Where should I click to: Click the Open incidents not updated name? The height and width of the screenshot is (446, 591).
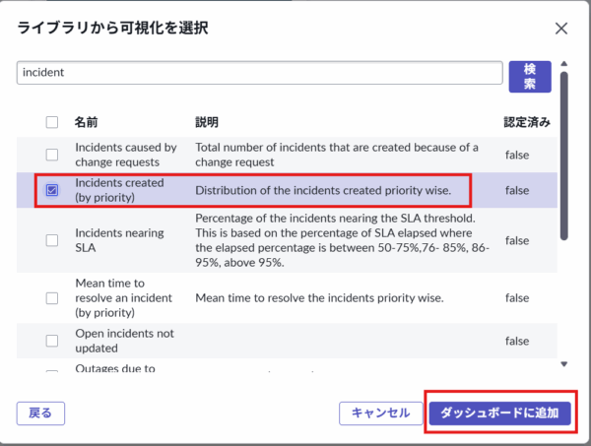pyautogui.click(x=125, y=341)
